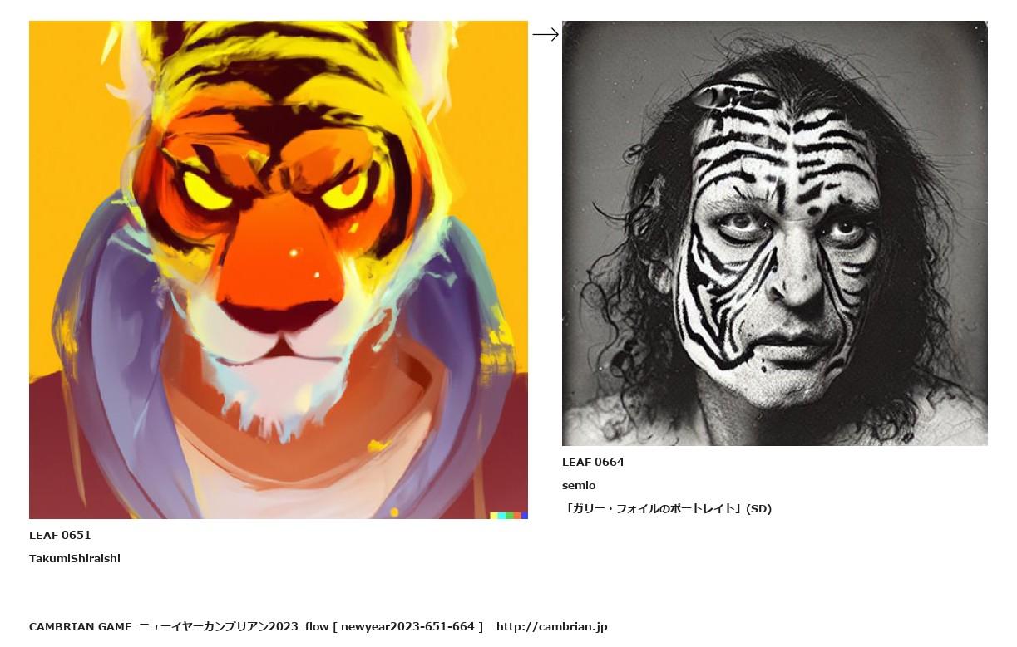Click the TakumiShiraishi author name
1017x647 pixels.
[75, 558]
